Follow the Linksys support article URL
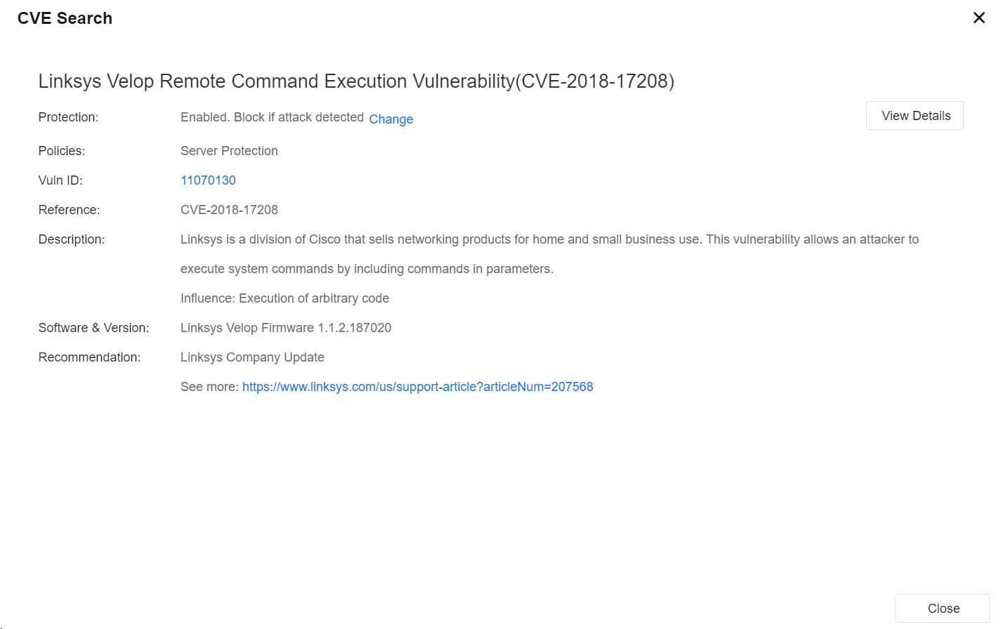The height and width of the screenshot is (629, 1001). (417, 387)
